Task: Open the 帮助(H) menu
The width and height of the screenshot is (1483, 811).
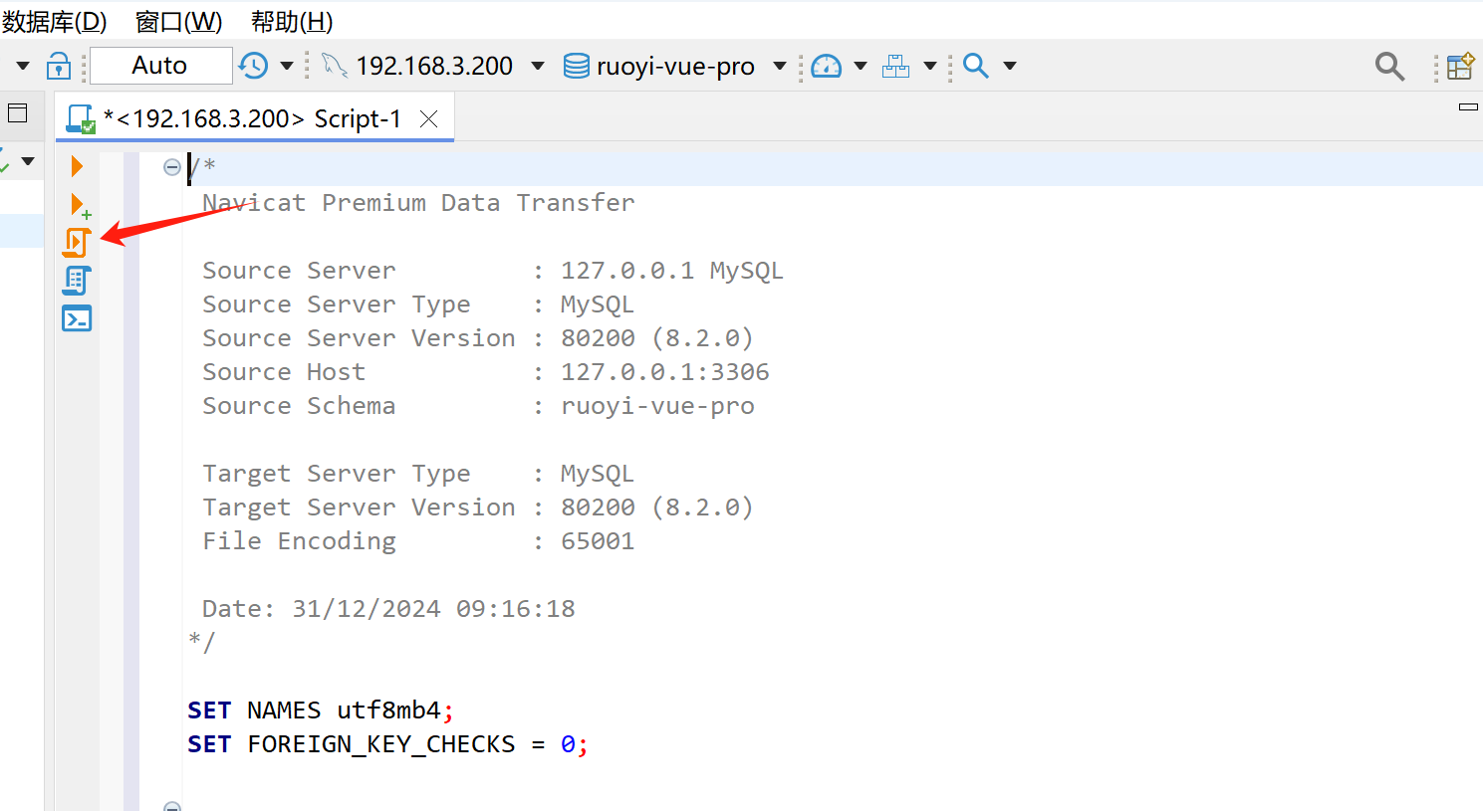Action: click(291, 21)
